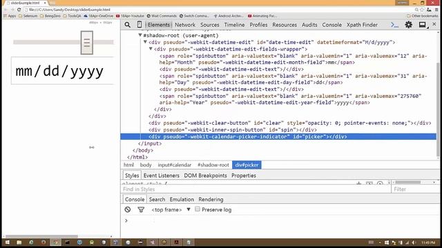Open the Emulation drawer tab

click(x=182, y=199)
